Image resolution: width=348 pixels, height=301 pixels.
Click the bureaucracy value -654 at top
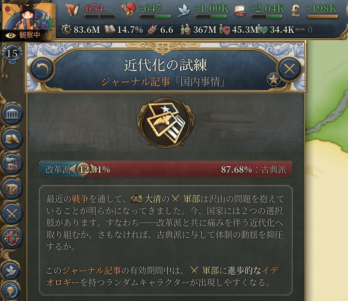(93, 8)
